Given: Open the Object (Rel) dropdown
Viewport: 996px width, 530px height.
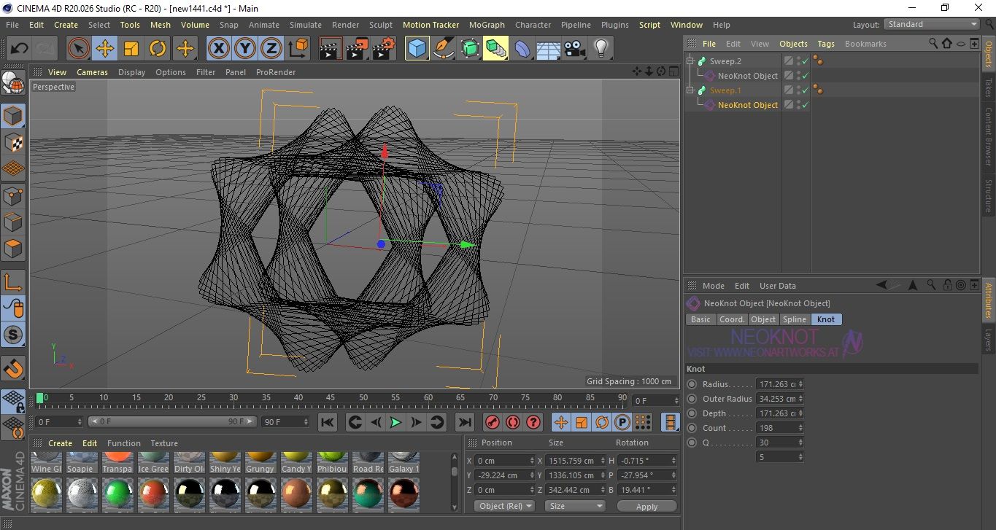Looking at the screenshot, I should coord(504,506).
